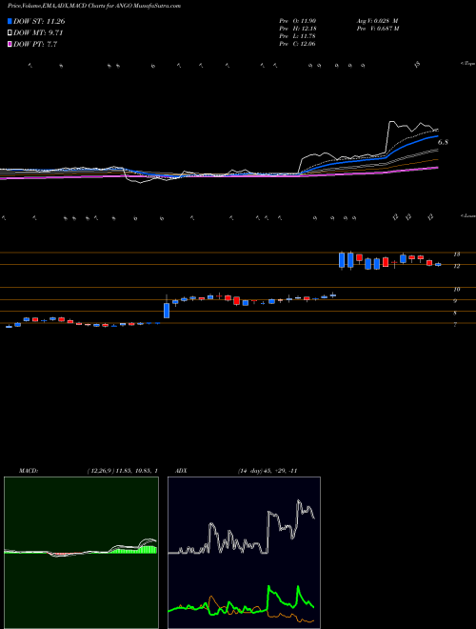The width and height of the screenshot is (476, 629).
Task: Click the '<-Tops' marker label
Action: click(x=467, y=64)
